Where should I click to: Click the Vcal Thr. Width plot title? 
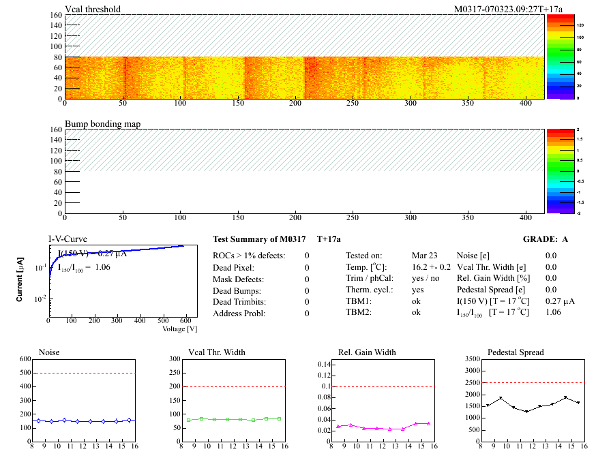point(217,352)
